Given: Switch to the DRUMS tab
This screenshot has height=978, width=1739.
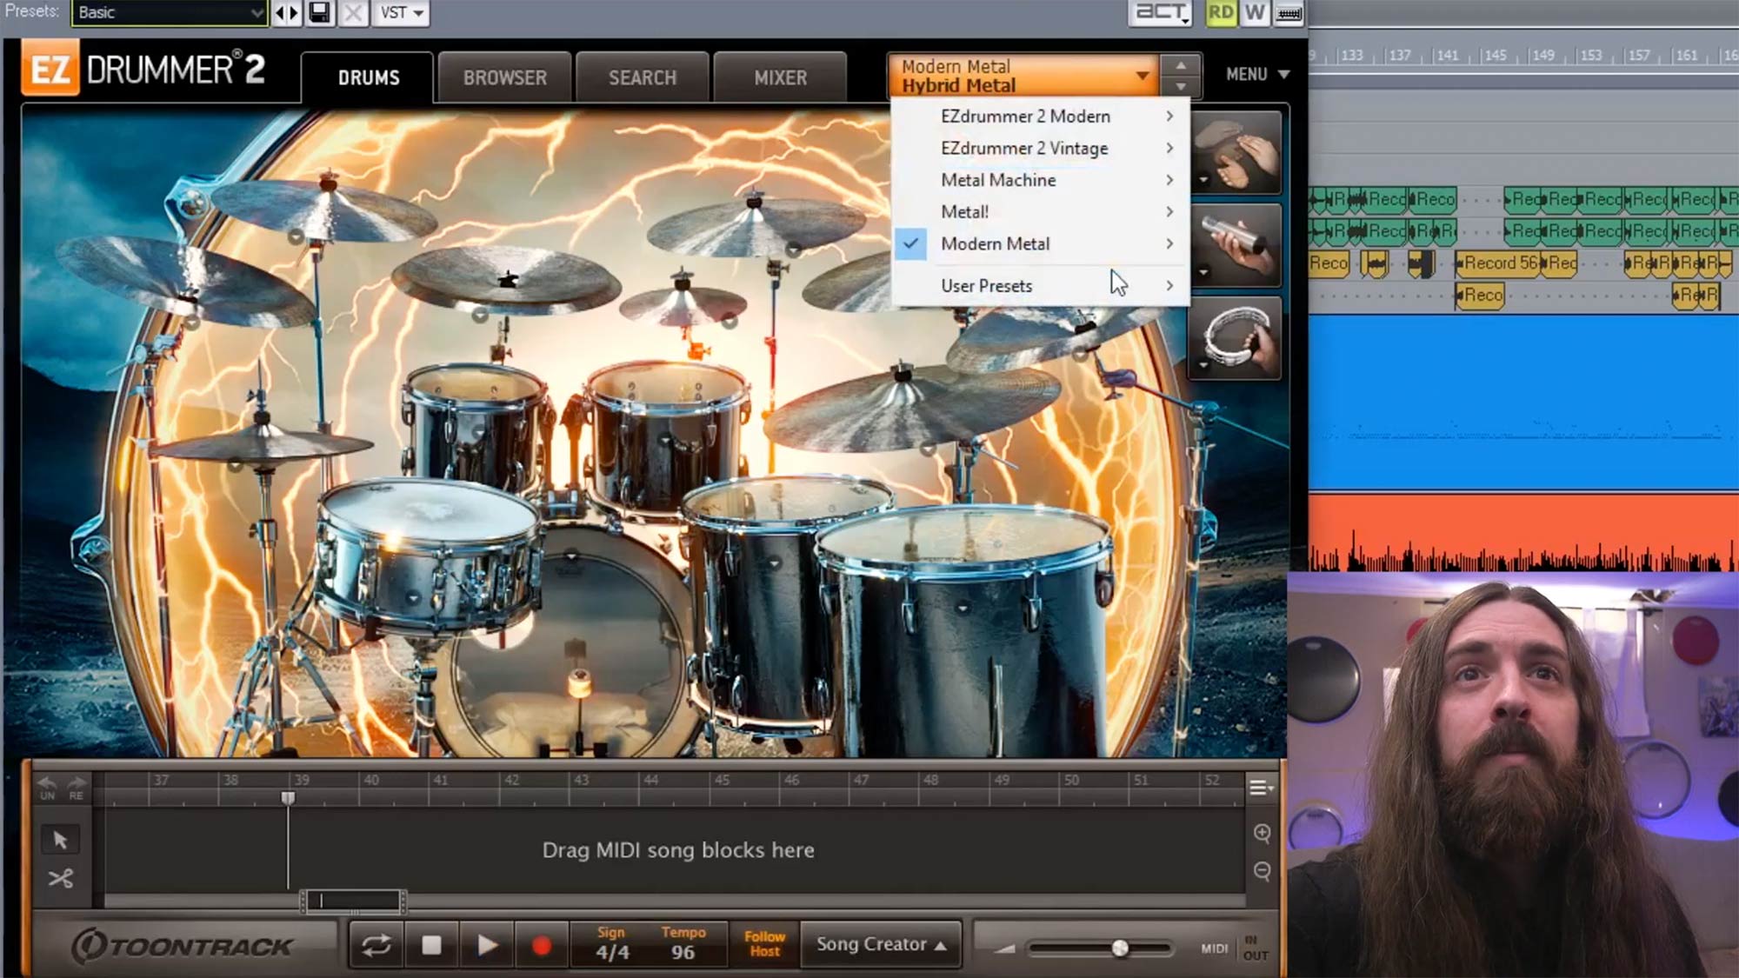Looking at the screenshot, I should click(x=369, y=77).
